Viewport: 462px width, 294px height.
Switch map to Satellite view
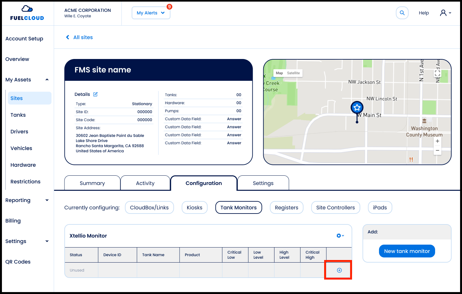pyautogui.click(x=293, y=73)
